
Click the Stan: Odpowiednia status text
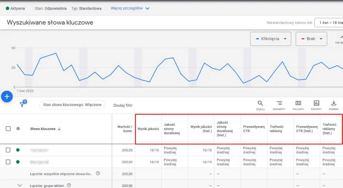point(51,8)
